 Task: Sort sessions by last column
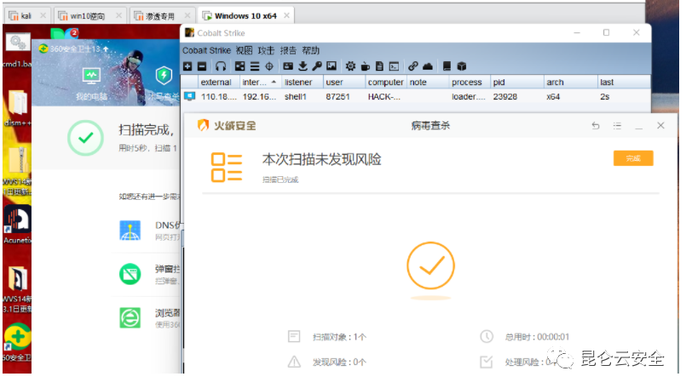(x=624, y=83)
